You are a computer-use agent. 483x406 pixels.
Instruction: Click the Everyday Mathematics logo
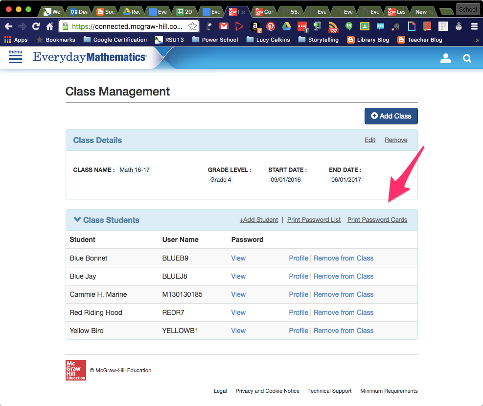tap(90, 57)
